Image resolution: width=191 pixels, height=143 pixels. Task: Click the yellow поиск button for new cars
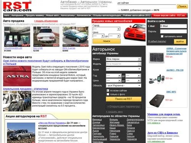pos(107,41)
